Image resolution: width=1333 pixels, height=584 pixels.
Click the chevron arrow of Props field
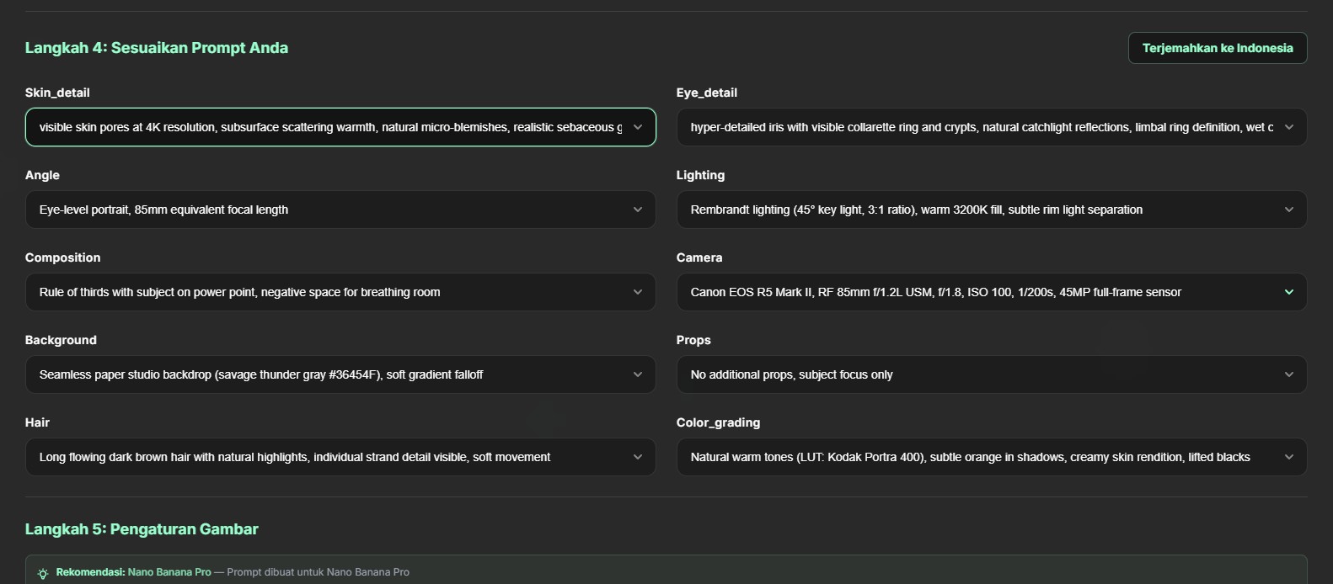pos(1288,374)
